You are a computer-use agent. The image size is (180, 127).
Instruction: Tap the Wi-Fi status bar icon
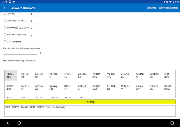tap(170, 2)
